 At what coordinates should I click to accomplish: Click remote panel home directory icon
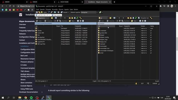coord(133,18)
